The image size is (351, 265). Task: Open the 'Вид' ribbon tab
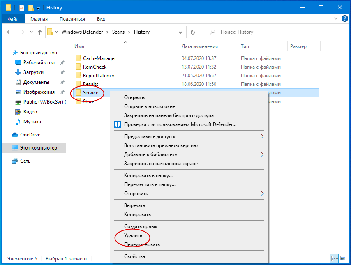pyautogui.click(x=101, y=19)
